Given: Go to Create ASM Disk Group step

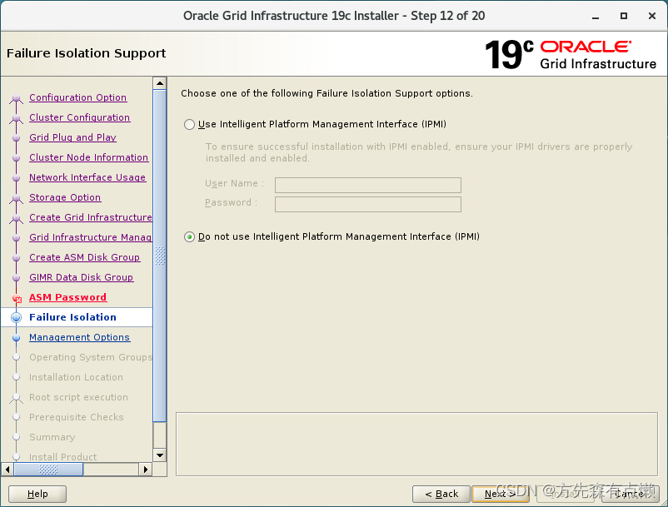Looking at the screenshot, I should [84, 257].
